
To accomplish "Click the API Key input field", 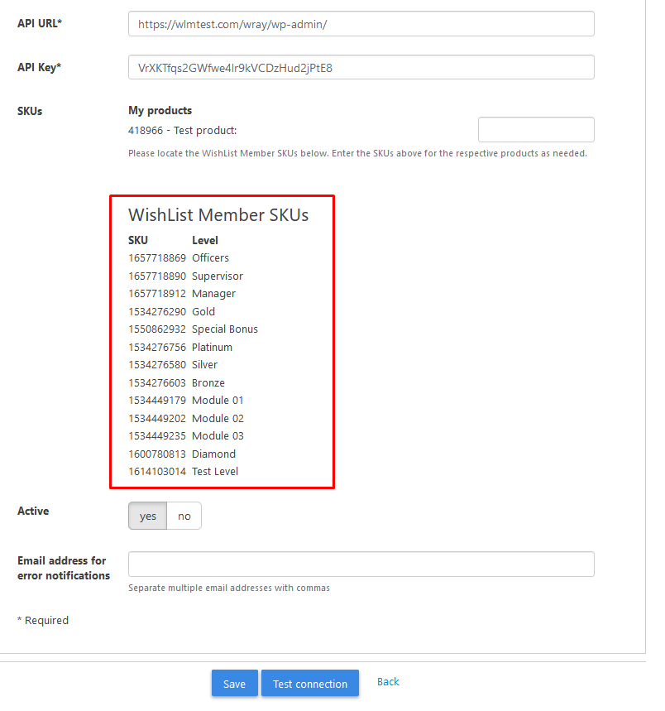I will tap(361, 67).
